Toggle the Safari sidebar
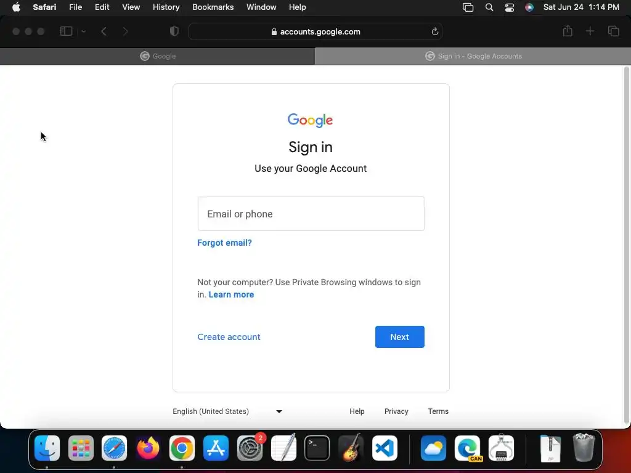 (66, 31)
